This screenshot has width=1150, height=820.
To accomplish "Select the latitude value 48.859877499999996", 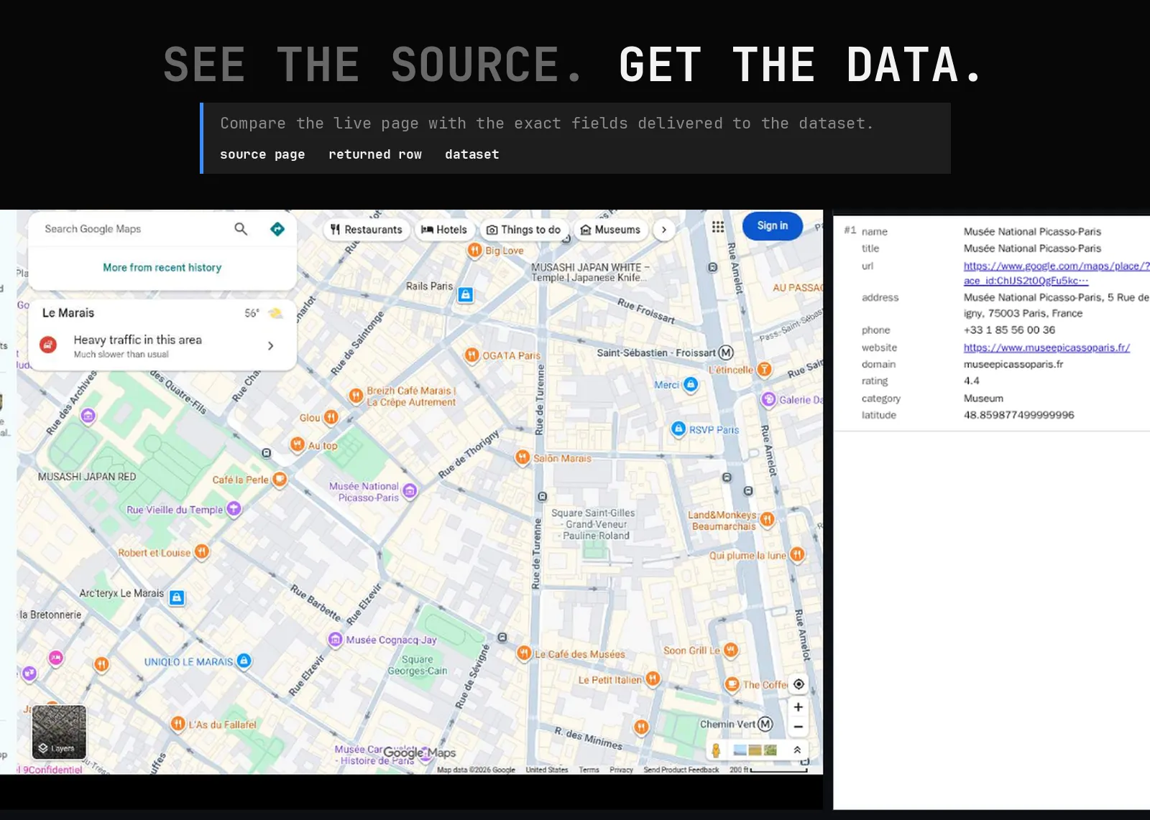I will point(1018,415).
